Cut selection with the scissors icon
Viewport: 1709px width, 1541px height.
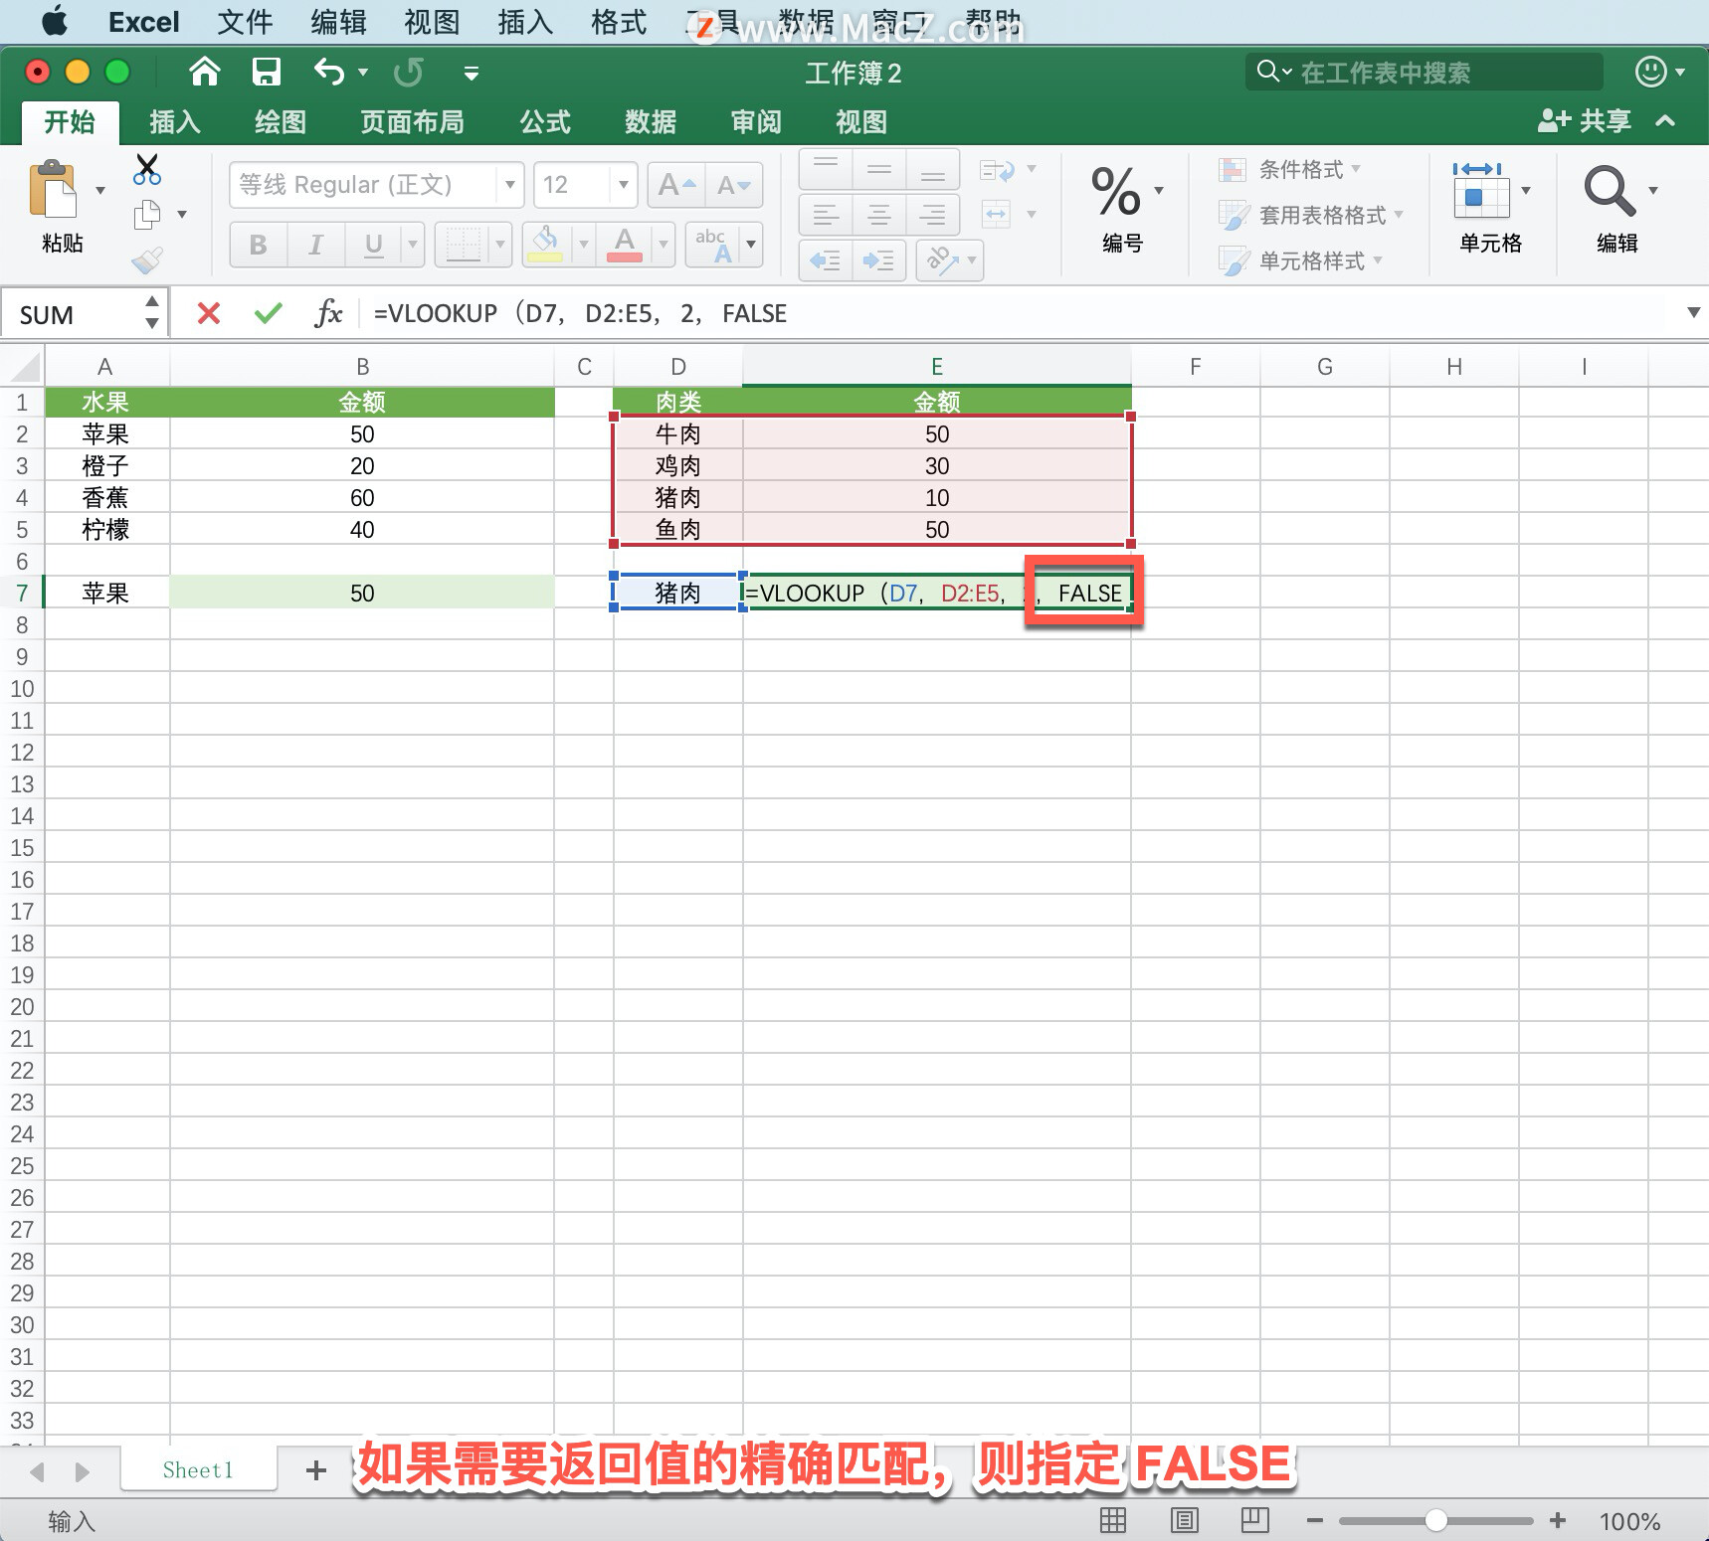click(x=146, y=170)
